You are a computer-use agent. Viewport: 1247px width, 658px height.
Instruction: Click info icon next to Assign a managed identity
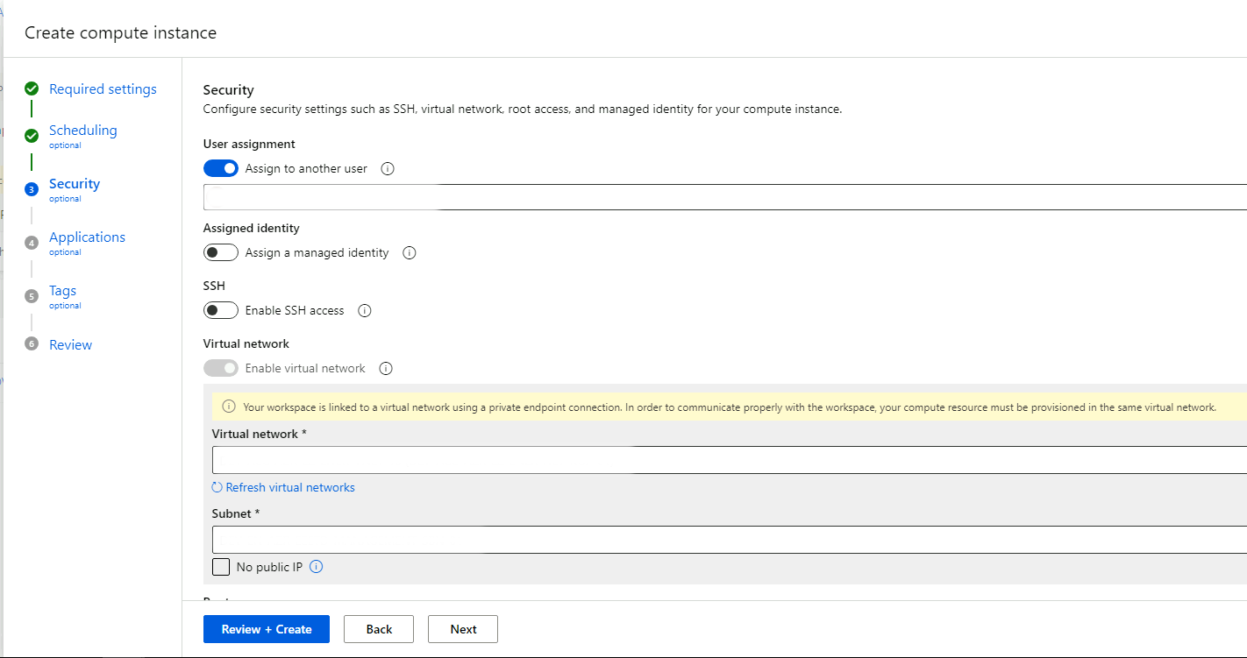click(x=409, y=253)
